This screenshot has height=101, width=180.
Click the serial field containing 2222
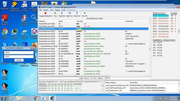(x=19, y=56)
